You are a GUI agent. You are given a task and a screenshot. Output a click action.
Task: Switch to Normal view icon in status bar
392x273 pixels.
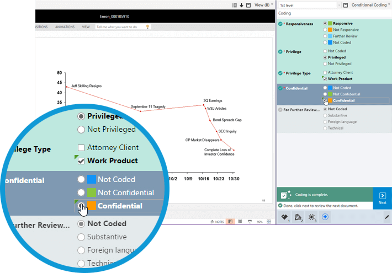[x=230, y=222]
